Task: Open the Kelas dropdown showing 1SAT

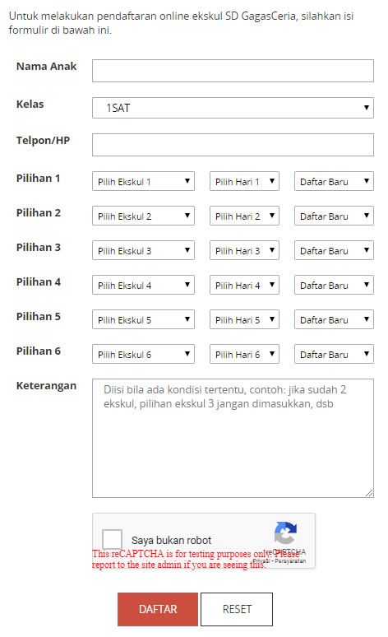Action: (x=233, y=108)
